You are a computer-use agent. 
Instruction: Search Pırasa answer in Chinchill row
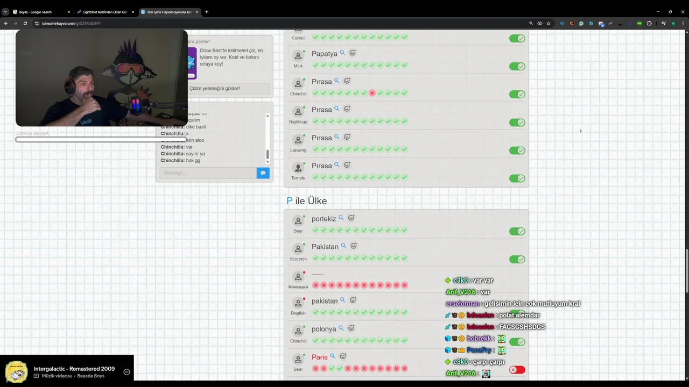[x=337, y=81]
